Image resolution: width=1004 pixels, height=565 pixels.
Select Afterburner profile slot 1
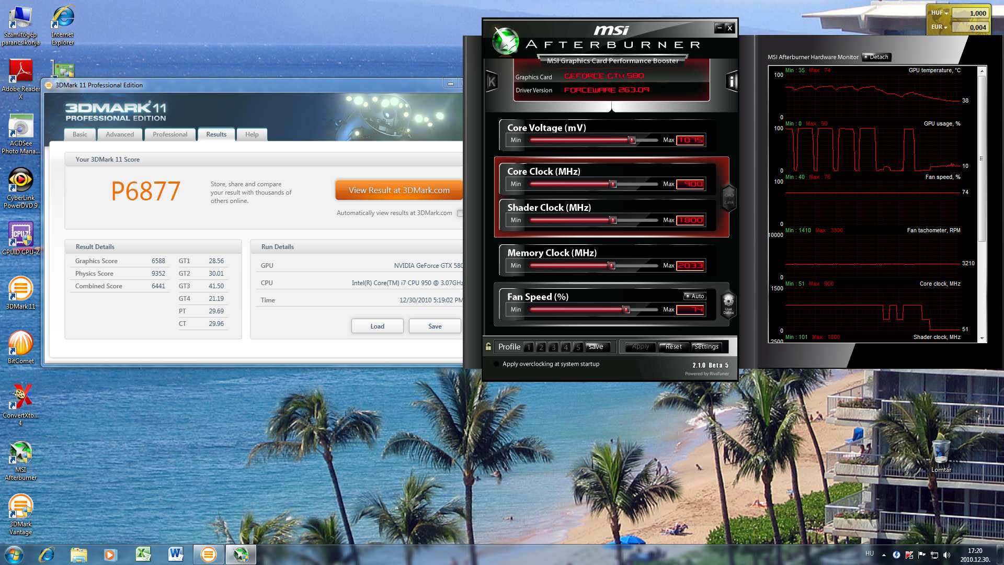coord(529,347)
